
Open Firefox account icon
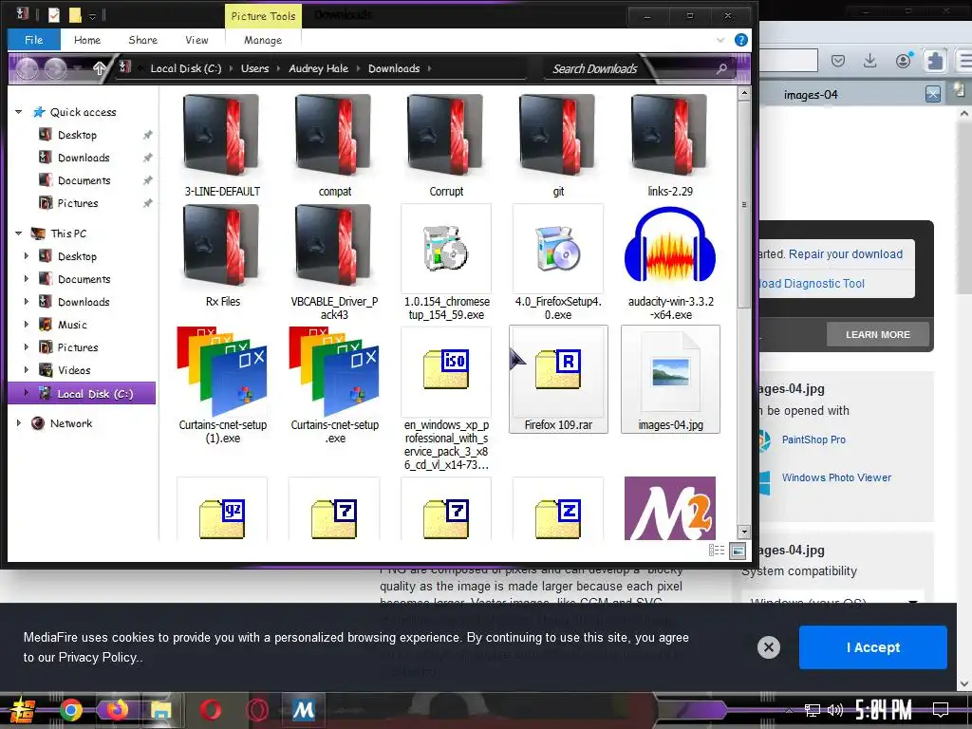coord(904,60)
